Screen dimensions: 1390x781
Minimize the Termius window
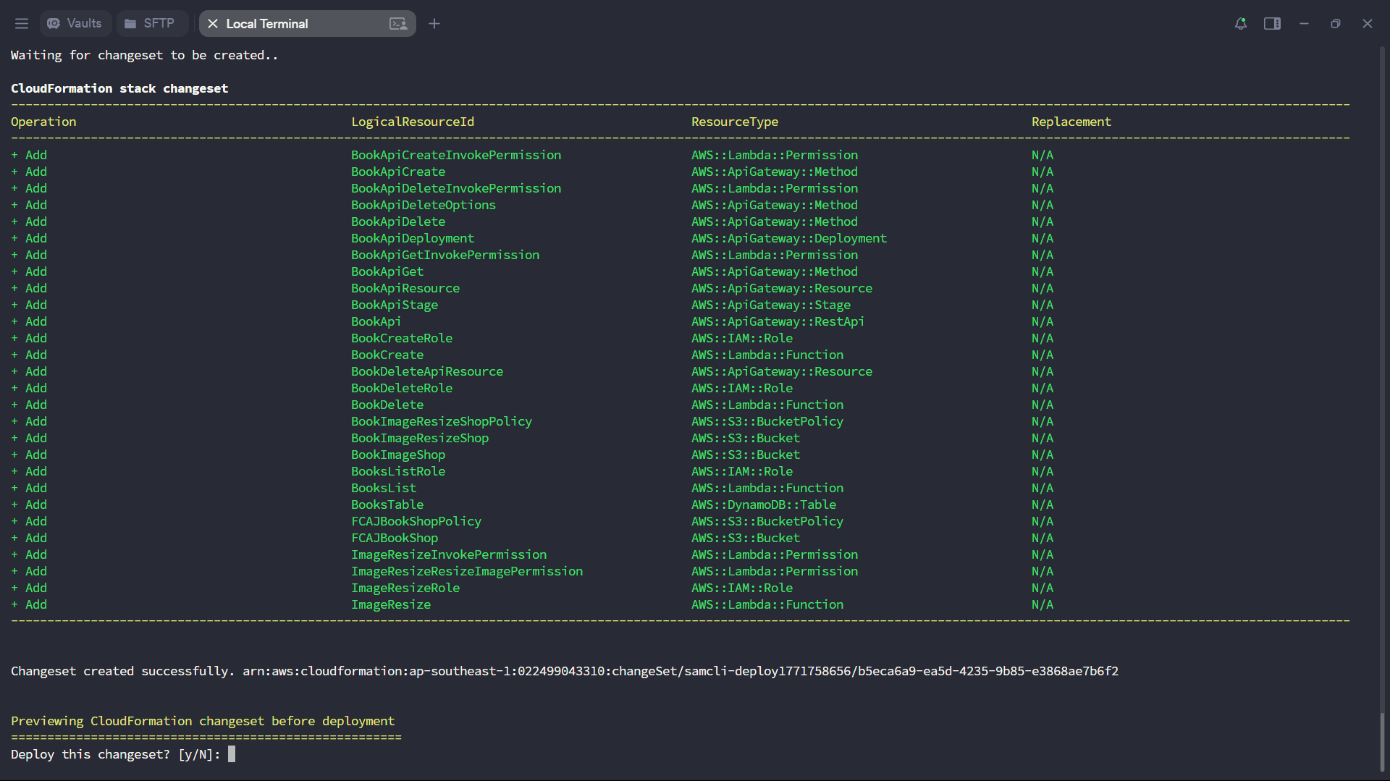pyautogui.click(x=1304, y=24)
